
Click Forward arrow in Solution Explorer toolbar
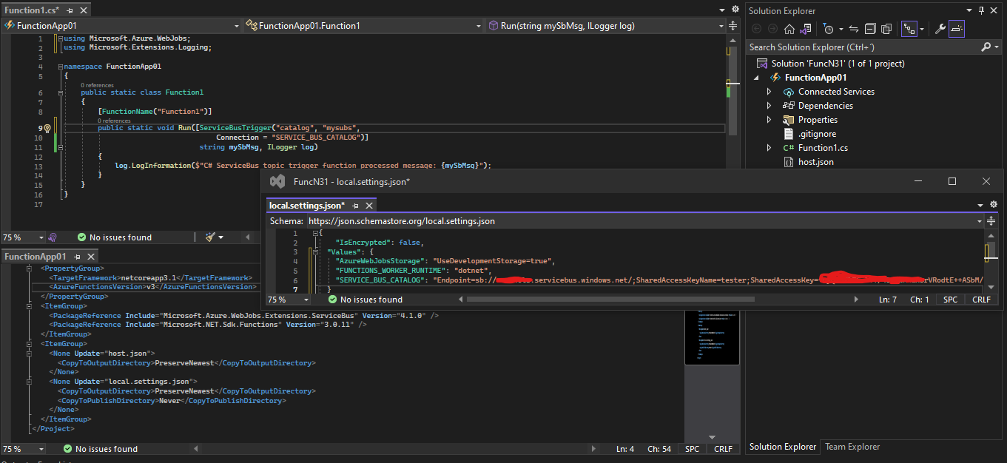pyautogui.click(x=772, y=30)
